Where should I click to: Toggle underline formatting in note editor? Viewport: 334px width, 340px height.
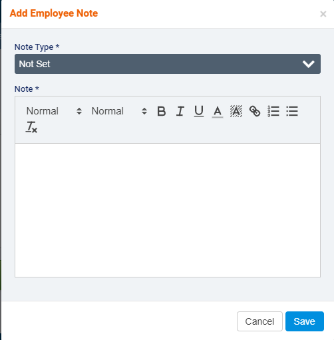pyautogui.click(x=199, y=111)
